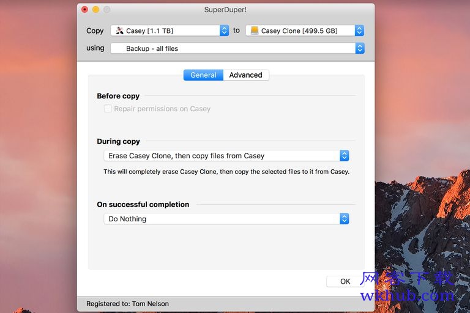470x313 pixels.
Task: Click the On successful completion heading
Action: click(143, 205)
